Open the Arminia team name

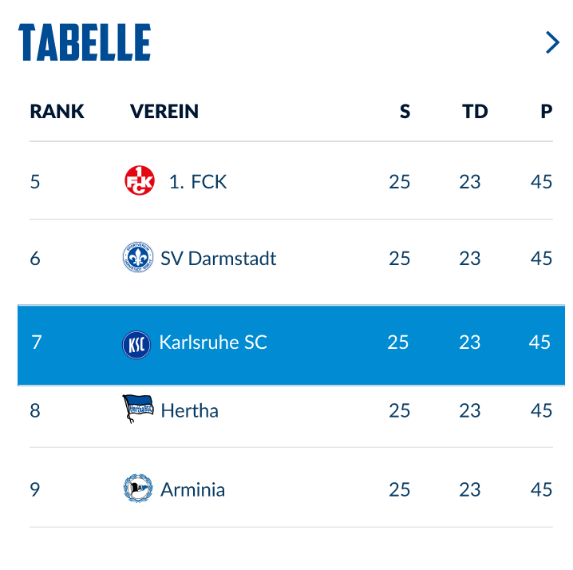pyautogui.click(x=192, y=489)
